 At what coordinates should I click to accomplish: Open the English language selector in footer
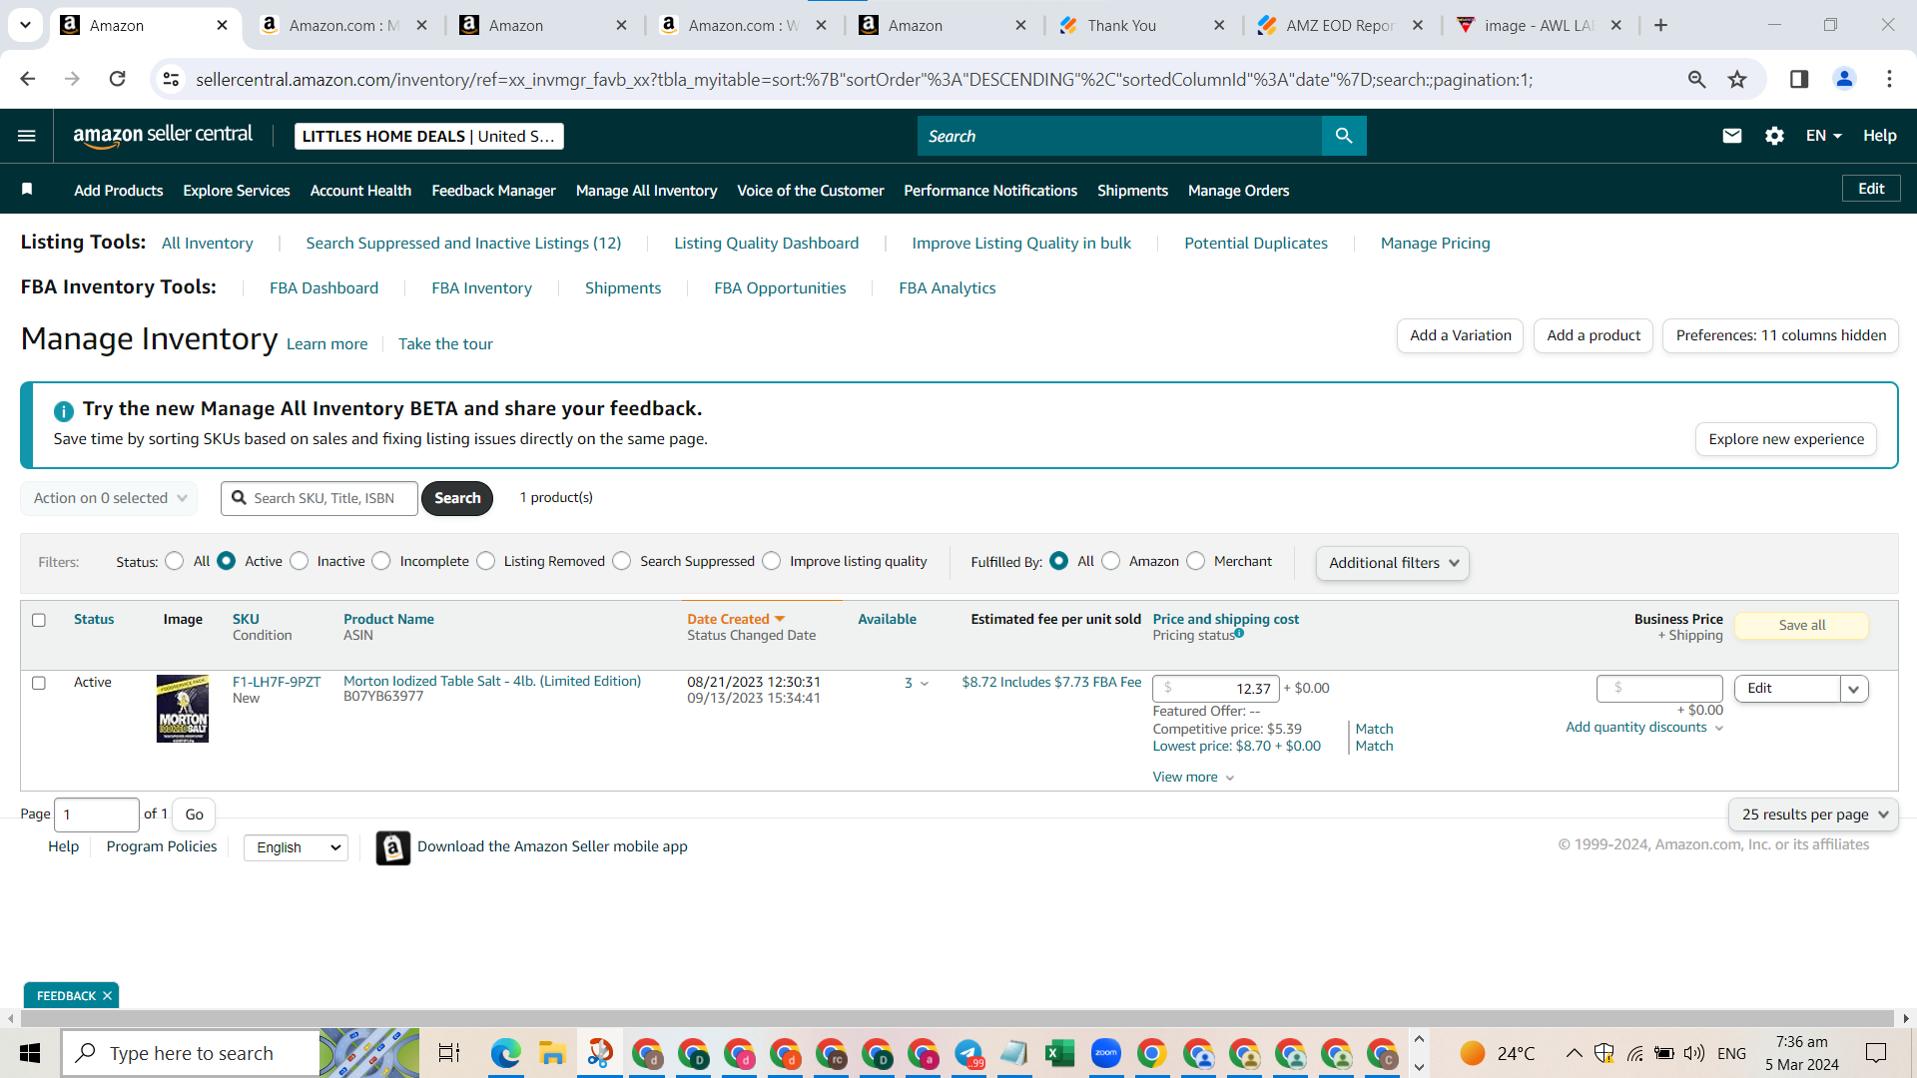(296, 847)
